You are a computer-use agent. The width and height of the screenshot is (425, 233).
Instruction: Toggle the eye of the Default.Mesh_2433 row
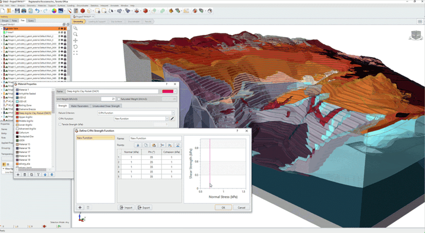pyautogui.click(x=62, y=44)
